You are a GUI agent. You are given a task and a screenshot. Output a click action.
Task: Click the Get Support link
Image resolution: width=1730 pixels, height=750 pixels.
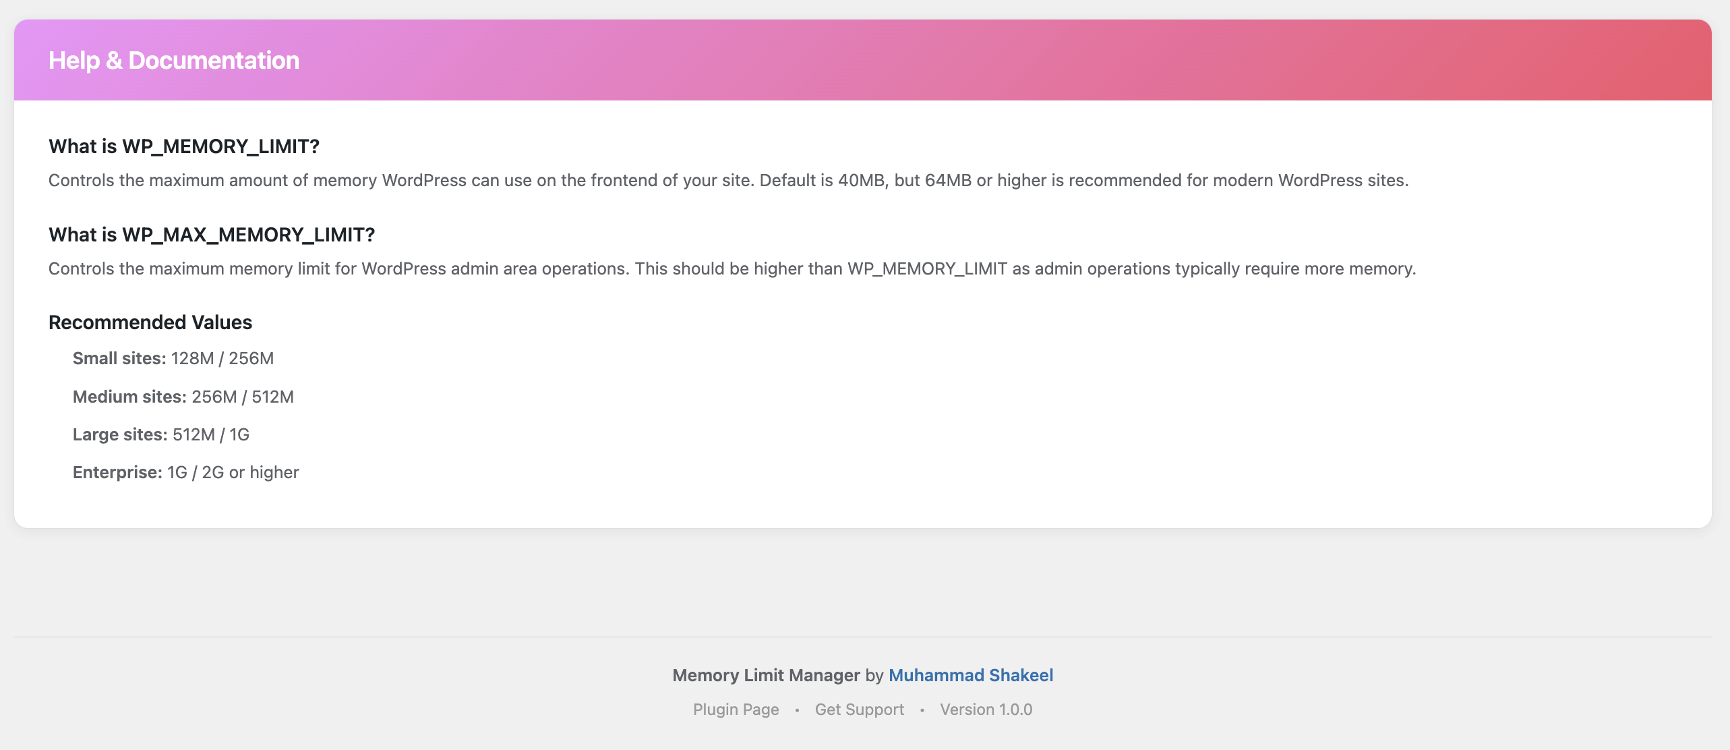[x=859, y=710]
